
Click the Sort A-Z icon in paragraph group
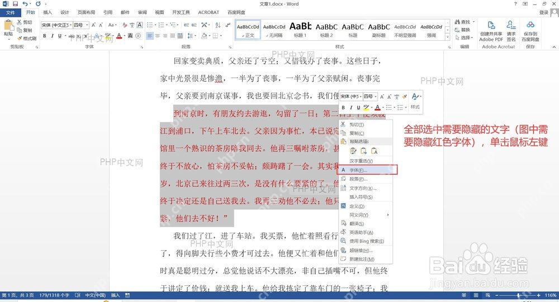coord(218,25)
